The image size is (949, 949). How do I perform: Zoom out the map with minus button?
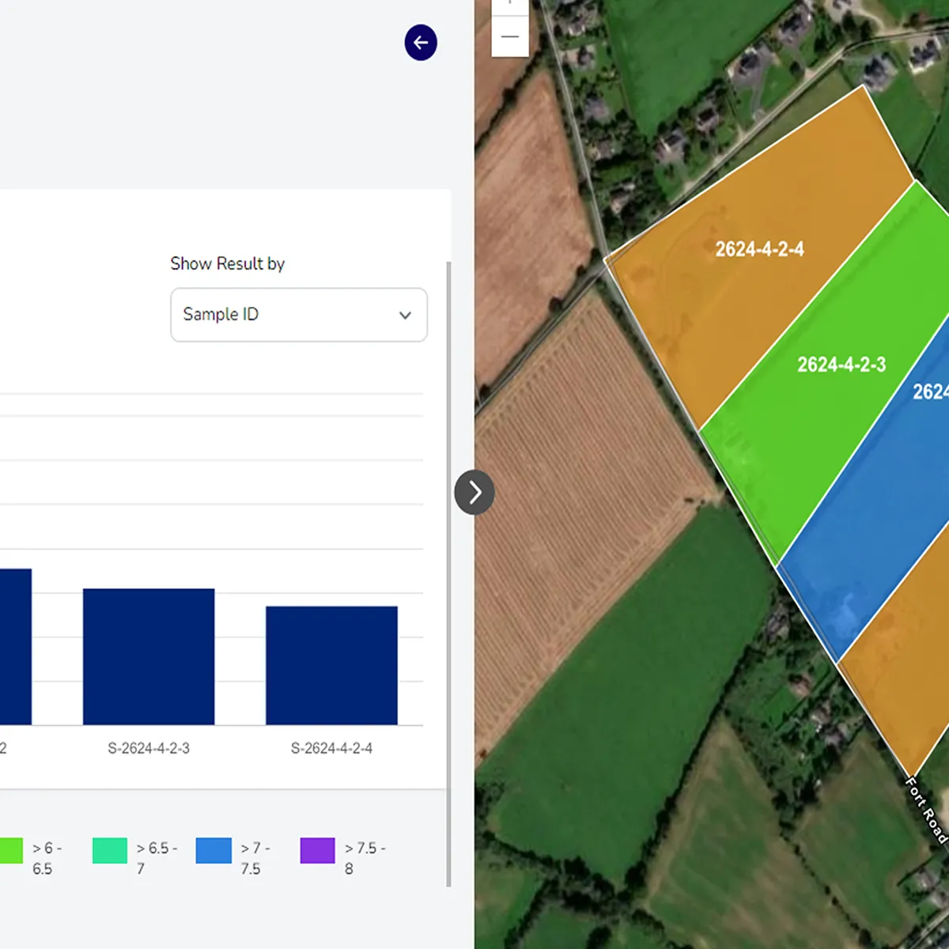[510, 36]
